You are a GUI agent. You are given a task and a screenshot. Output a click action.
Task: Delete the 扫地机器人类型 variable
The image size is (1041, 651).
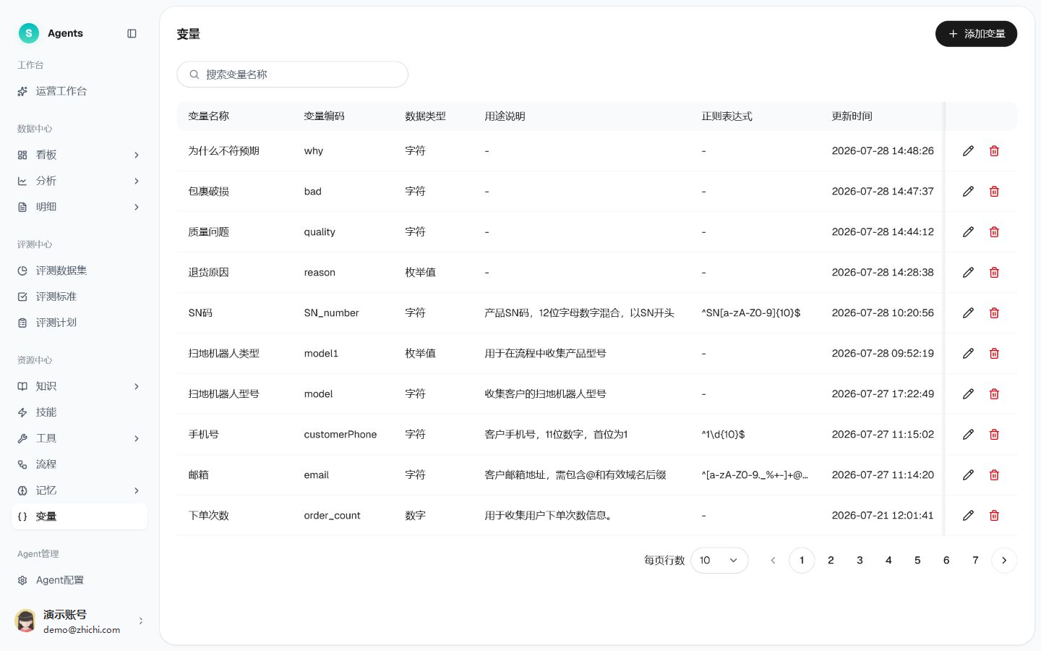994,354
